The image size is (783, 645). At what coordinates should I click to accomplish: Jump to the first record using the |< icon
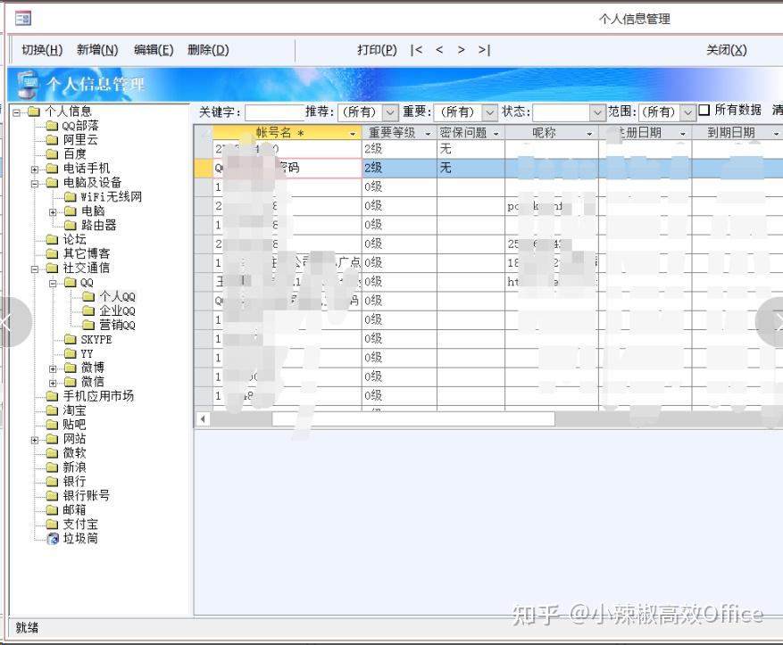pyautogui.click(x=416, y=50)
